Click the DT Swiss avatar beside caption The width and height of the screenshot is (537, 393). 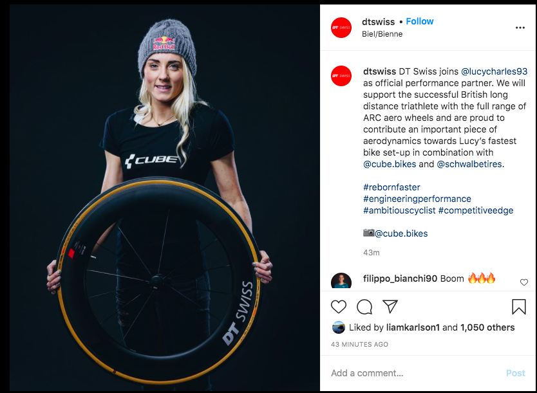click(x=341, y=76)
